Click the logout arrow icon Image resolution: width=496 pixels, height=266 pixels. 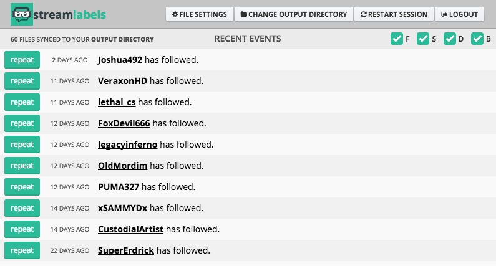[444, 14]
